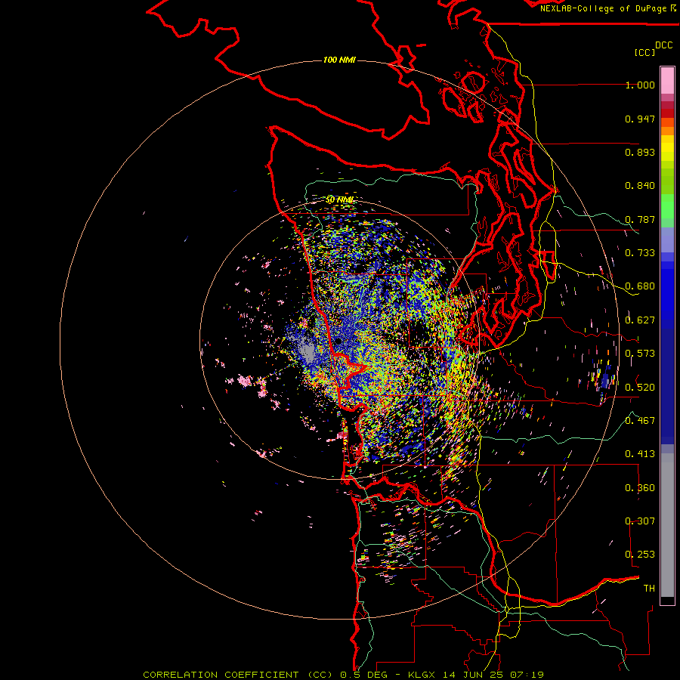Select the 0.787 legend value
Image resolution: width=680 pixels, height=680 pixels.
point(640,219)
